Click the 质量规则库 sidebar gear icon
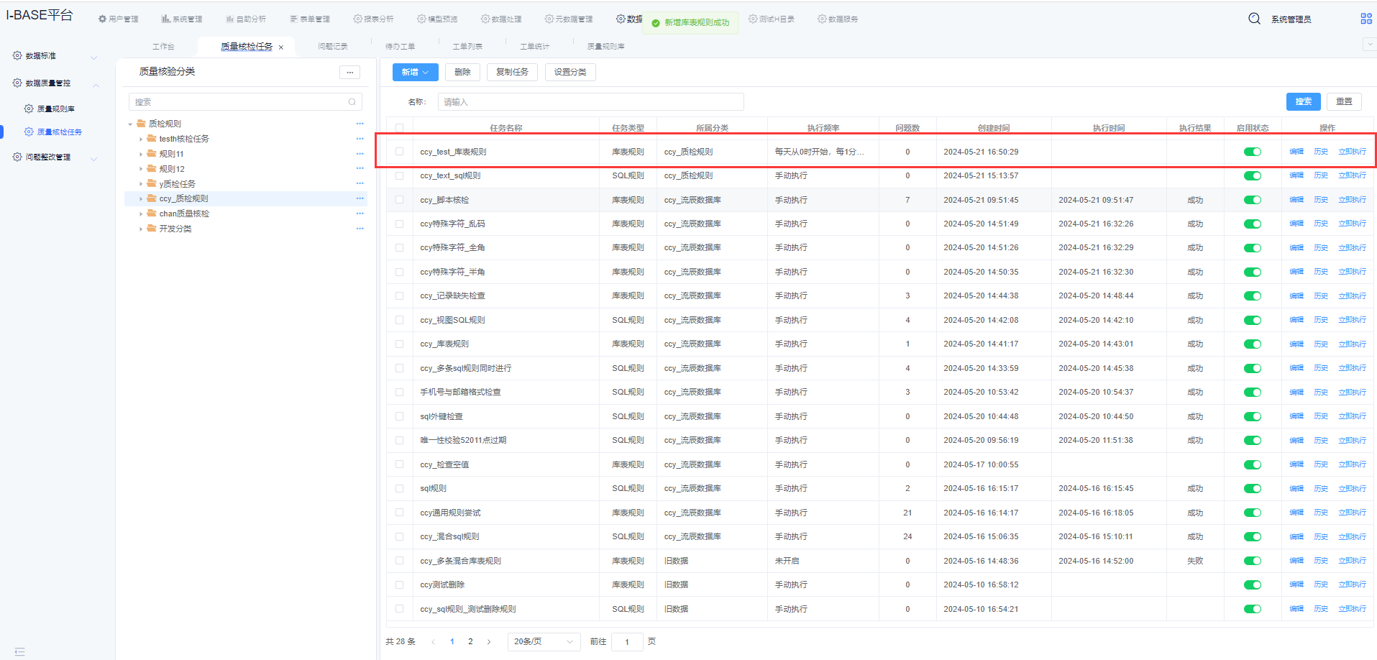This screenshot has height=660, width=1377. click(29, 109)
